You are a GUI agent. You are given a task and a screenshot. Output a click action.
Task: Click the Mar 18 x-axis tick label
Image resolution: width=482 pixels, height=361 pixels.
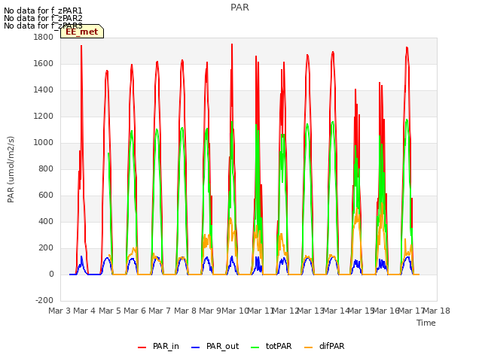coord(437,311)
